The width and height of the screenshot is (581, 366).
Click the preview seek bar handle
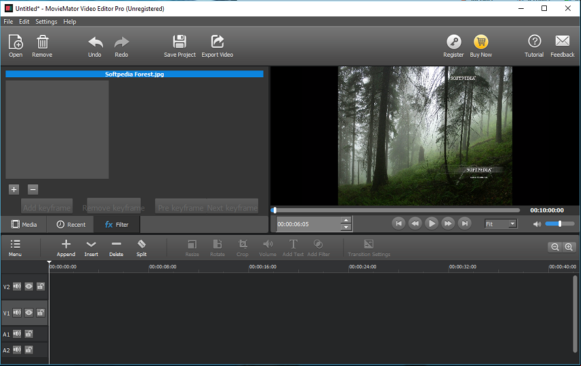tap(274, 210)
